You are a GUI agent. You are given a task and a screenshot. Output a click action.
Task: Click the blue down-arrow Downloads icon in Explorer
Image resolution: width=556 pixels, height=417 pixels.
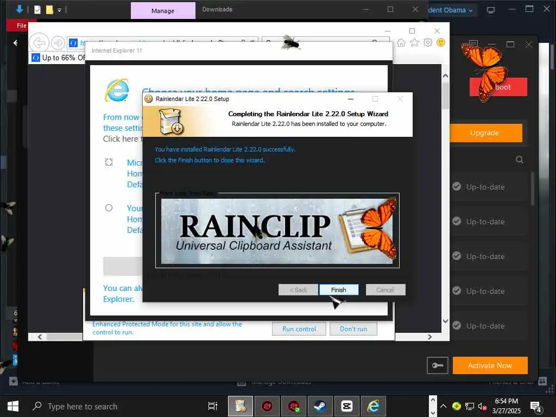coord(20,9)
